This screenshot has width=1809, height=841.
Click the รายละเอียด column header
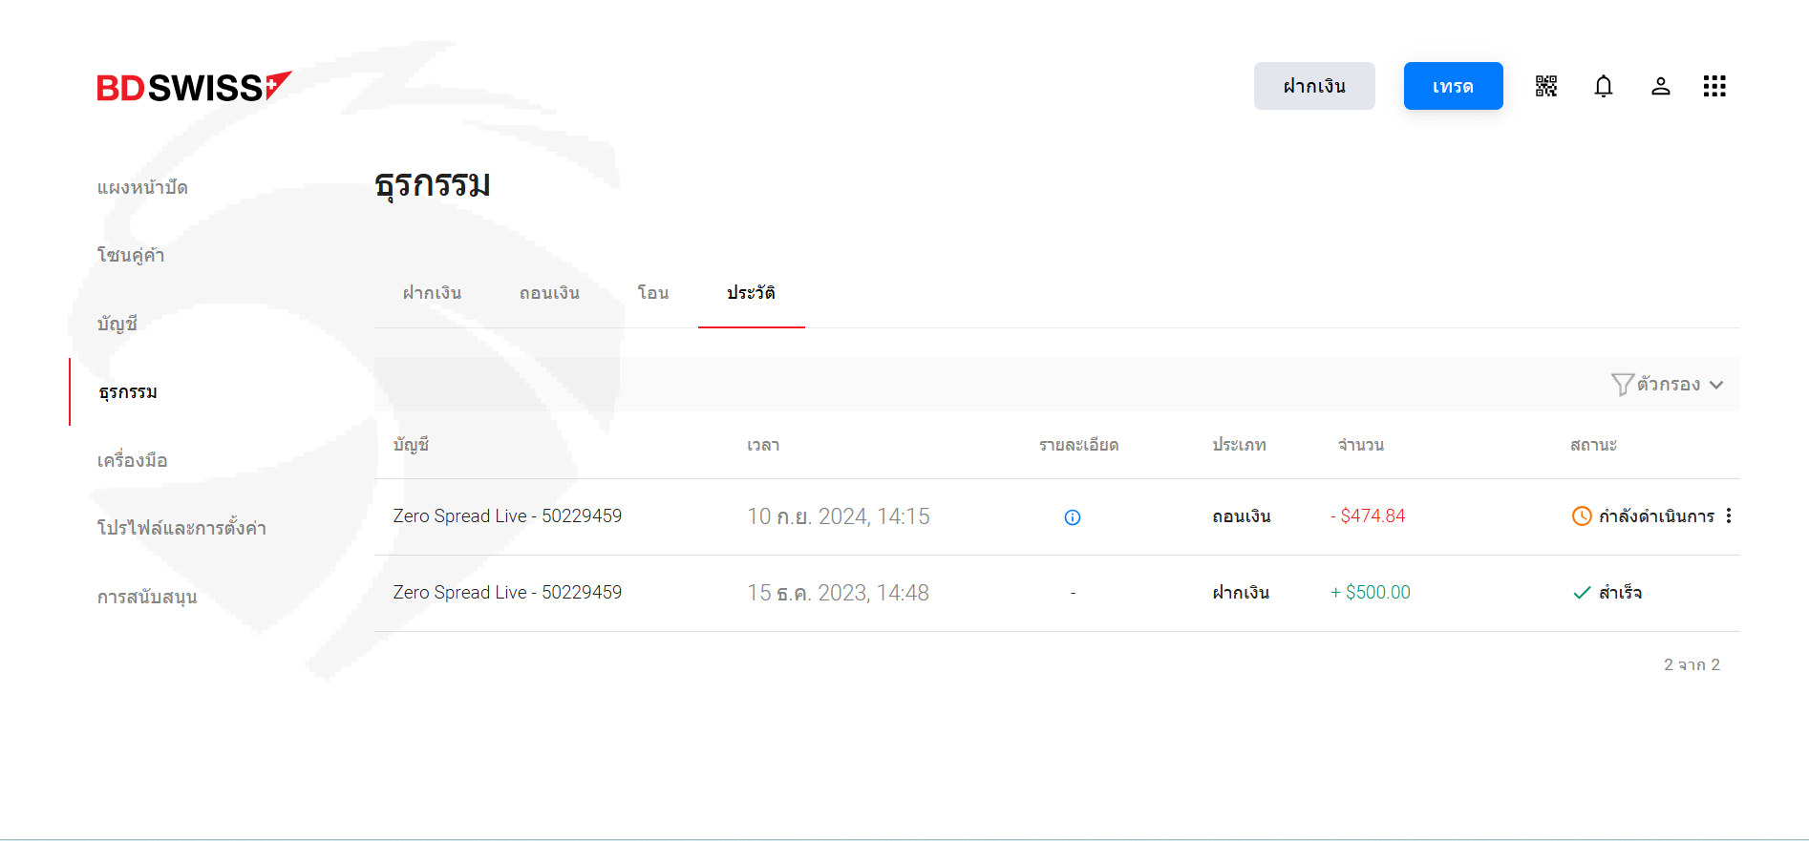[x=1079, y=445]
